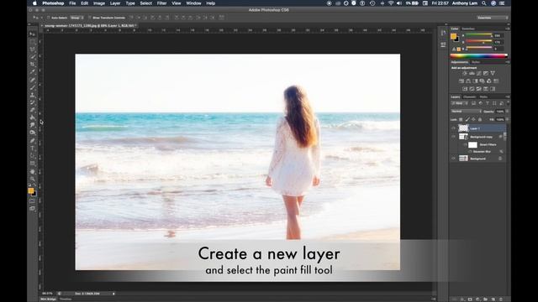Image resolution: width=538 pixels, height=302 pixels.
Task: Click the foreground color swatch in toolbar
Action: [x=31, y=190]
